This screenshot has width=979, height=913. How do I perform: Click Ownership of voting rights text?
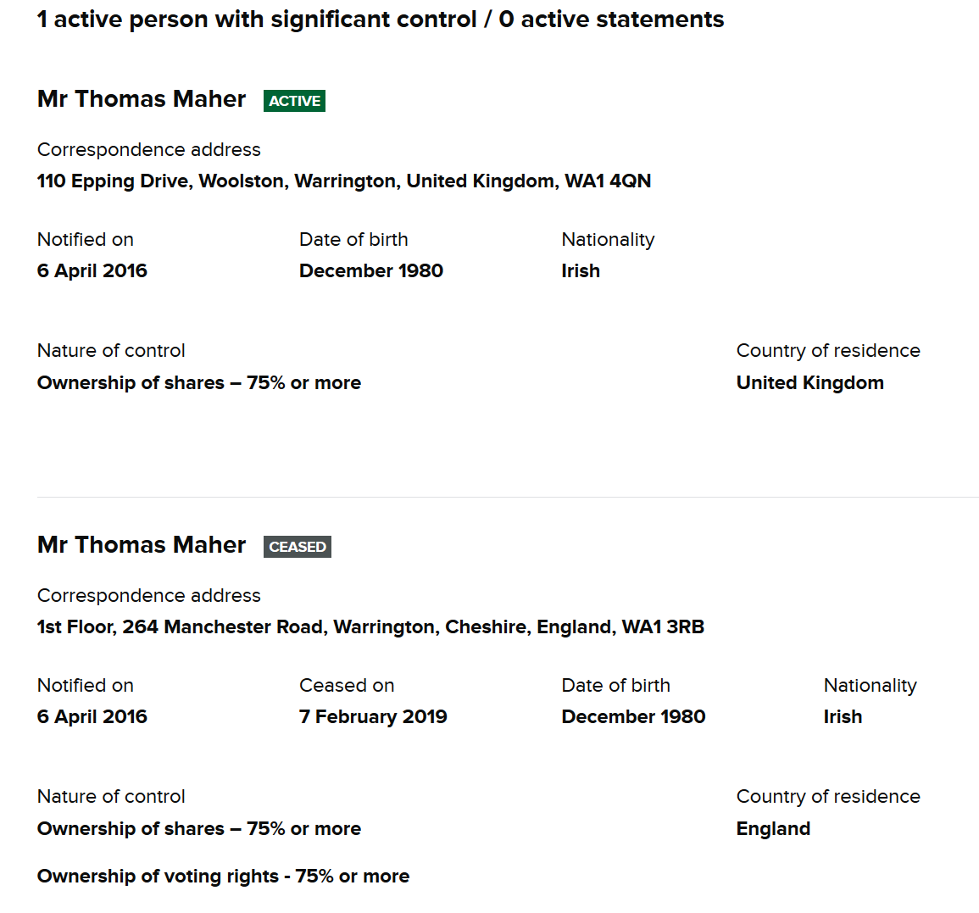point(223,877)
